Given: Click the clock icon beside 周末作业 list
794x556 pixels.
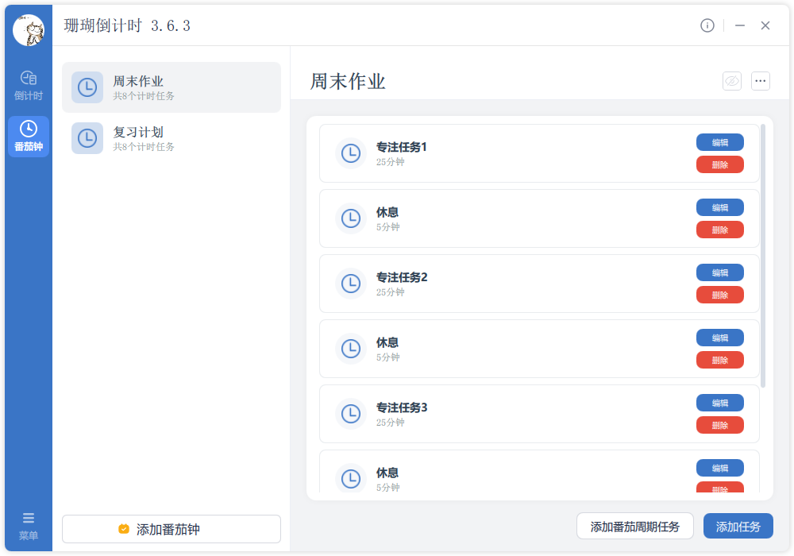Looking at the screenshot, I should click(x=87, y=87).
